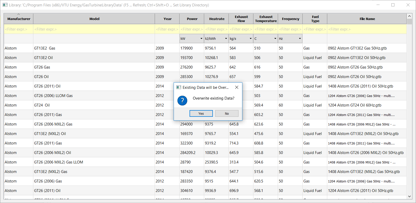This screenshot has height=203, width=416.
Task: Click No in the overwrite dialog
Action: [x=227, y=113]
